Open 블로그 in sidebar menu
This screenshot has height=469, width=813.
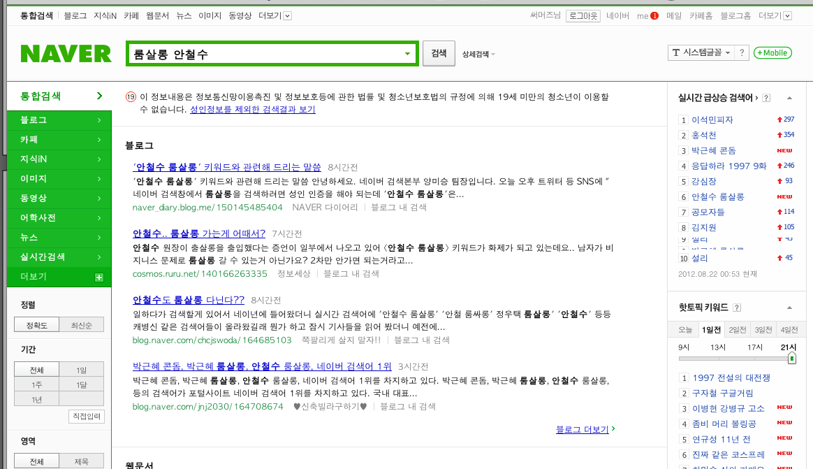pyautogui.click(x=59, y=120)
